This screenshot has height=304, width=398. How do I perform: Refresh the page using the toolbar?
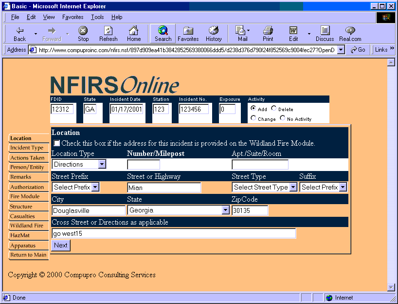click(x=109, y=31)
